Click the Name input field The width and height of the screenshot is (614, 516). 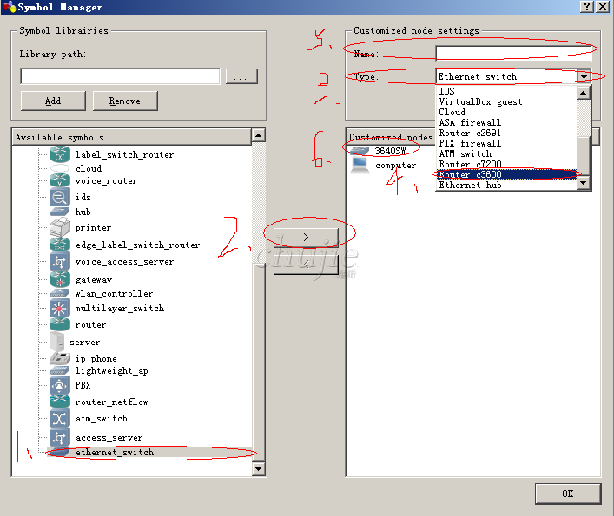pyautogui.click(x=513, y=54)
